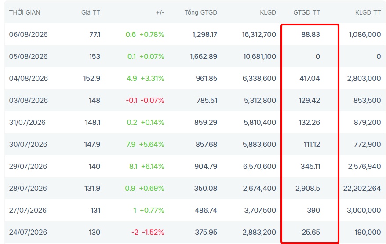Click the change value +3.31%
Screen dimensions: 386x244
[153, 78]
